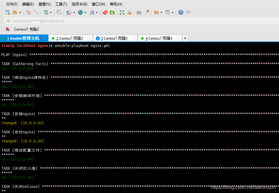Expand the Color scheme dropdown arrow
This screenshot has width=279, height=193.
point(74,12)
